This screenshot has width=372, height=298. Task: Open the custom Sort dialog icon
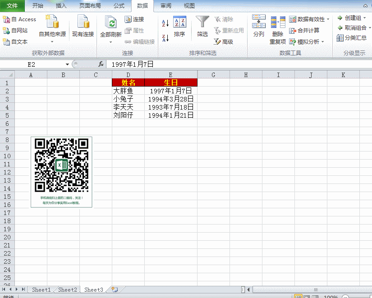pos(179,27)
